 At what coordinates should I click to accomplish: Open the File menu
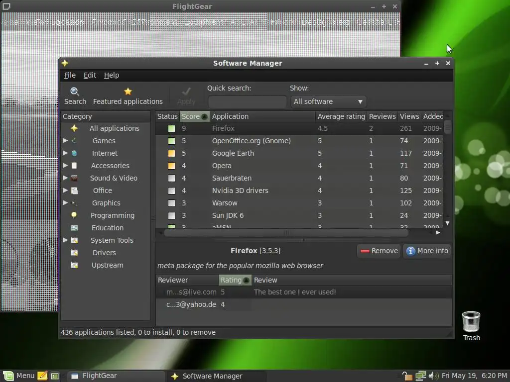point(70,75)
